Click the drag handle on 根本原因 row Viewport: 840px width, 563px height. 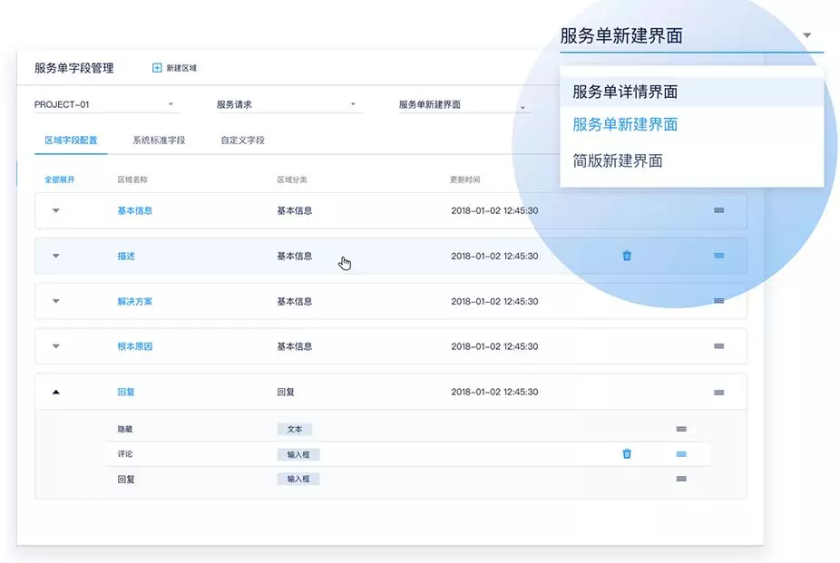click(x=718, y=346)
